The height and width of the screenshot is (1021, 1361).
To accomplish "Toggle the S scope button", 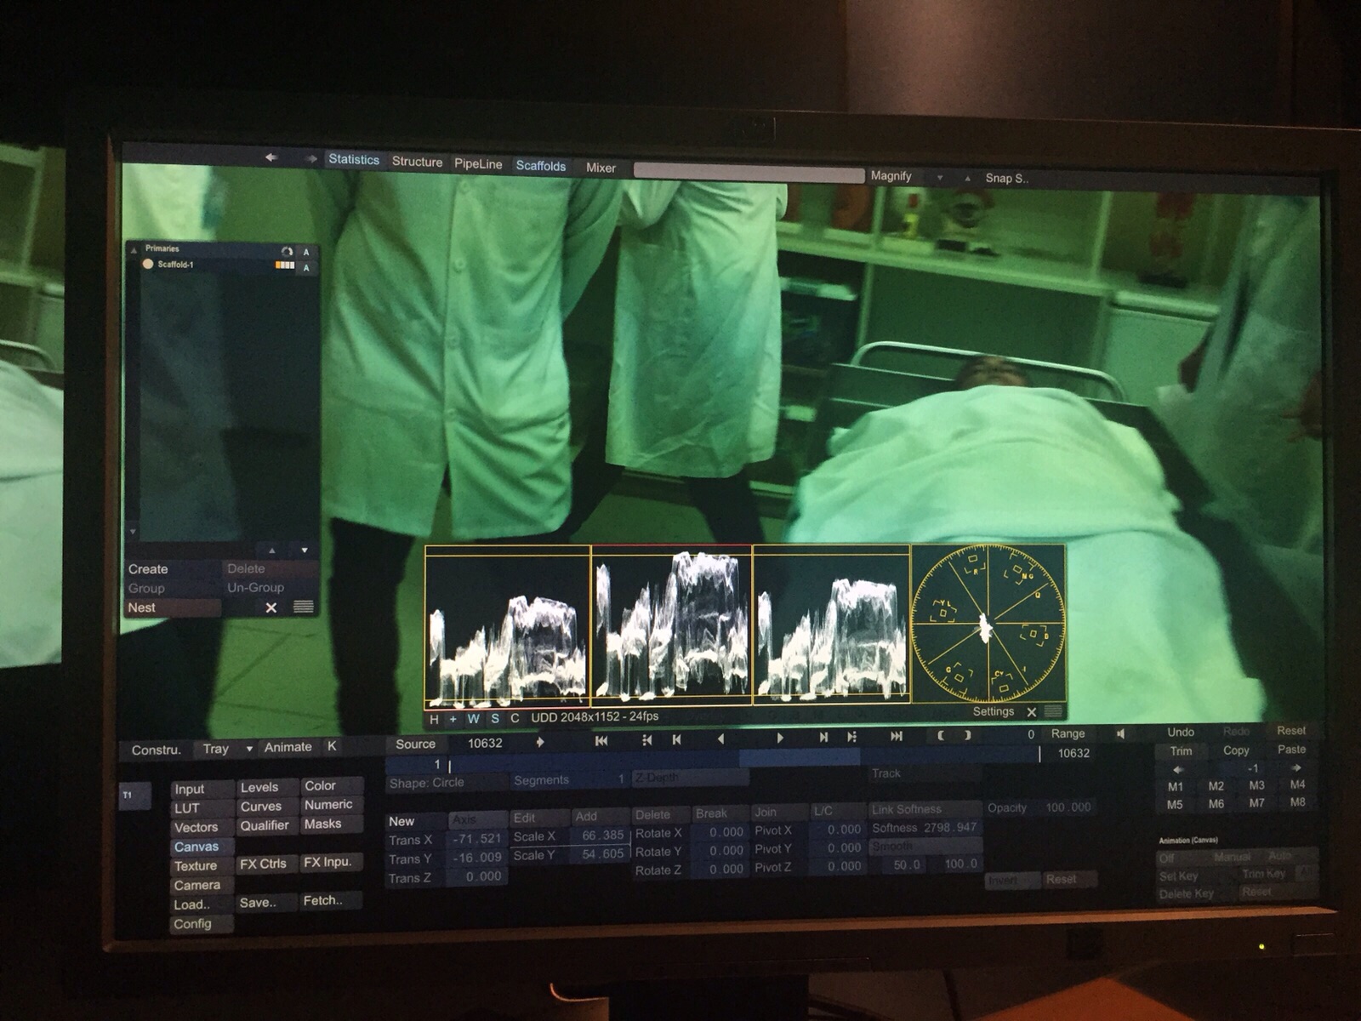I will click(495, 719).
